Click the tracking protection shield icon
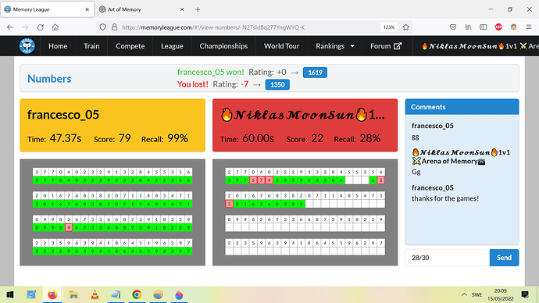 click(102, 27)
